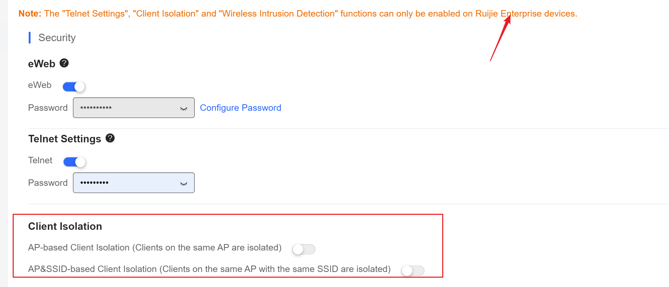Screen dimensions: 669x287
Task: Select the bold eWeb section heading
Action: (42, 64)
